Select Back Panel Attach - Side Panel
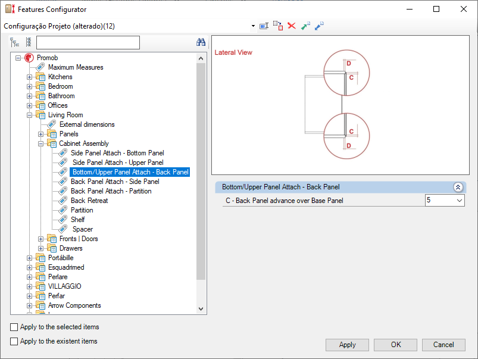478x359 pixels. coord(115,182)
